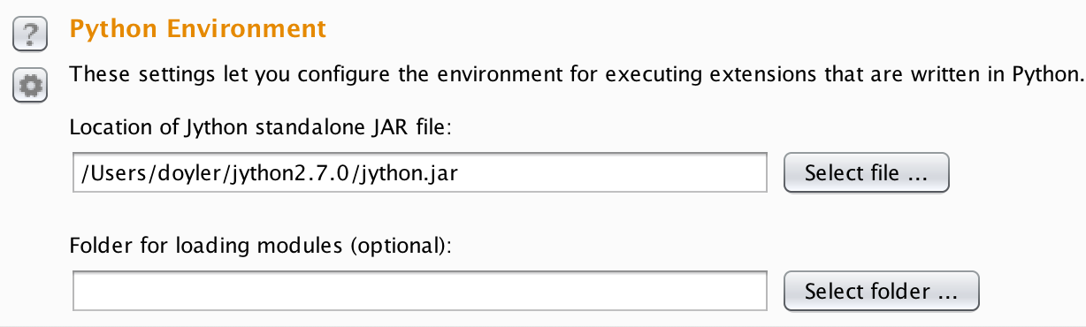The image size is (1086, 327).
Task: Click the Folder for loading modules label
Action: (x=261, y=246)
